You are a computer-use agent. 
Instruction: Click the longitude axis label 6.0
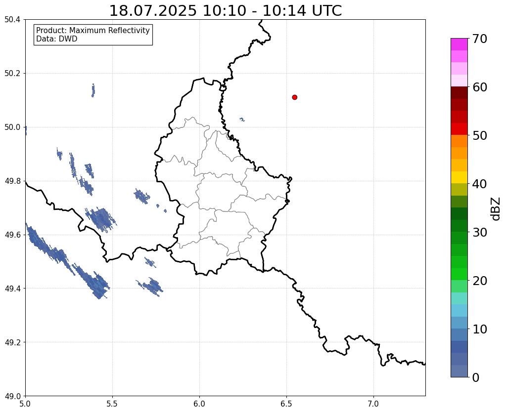pos(199,404)
